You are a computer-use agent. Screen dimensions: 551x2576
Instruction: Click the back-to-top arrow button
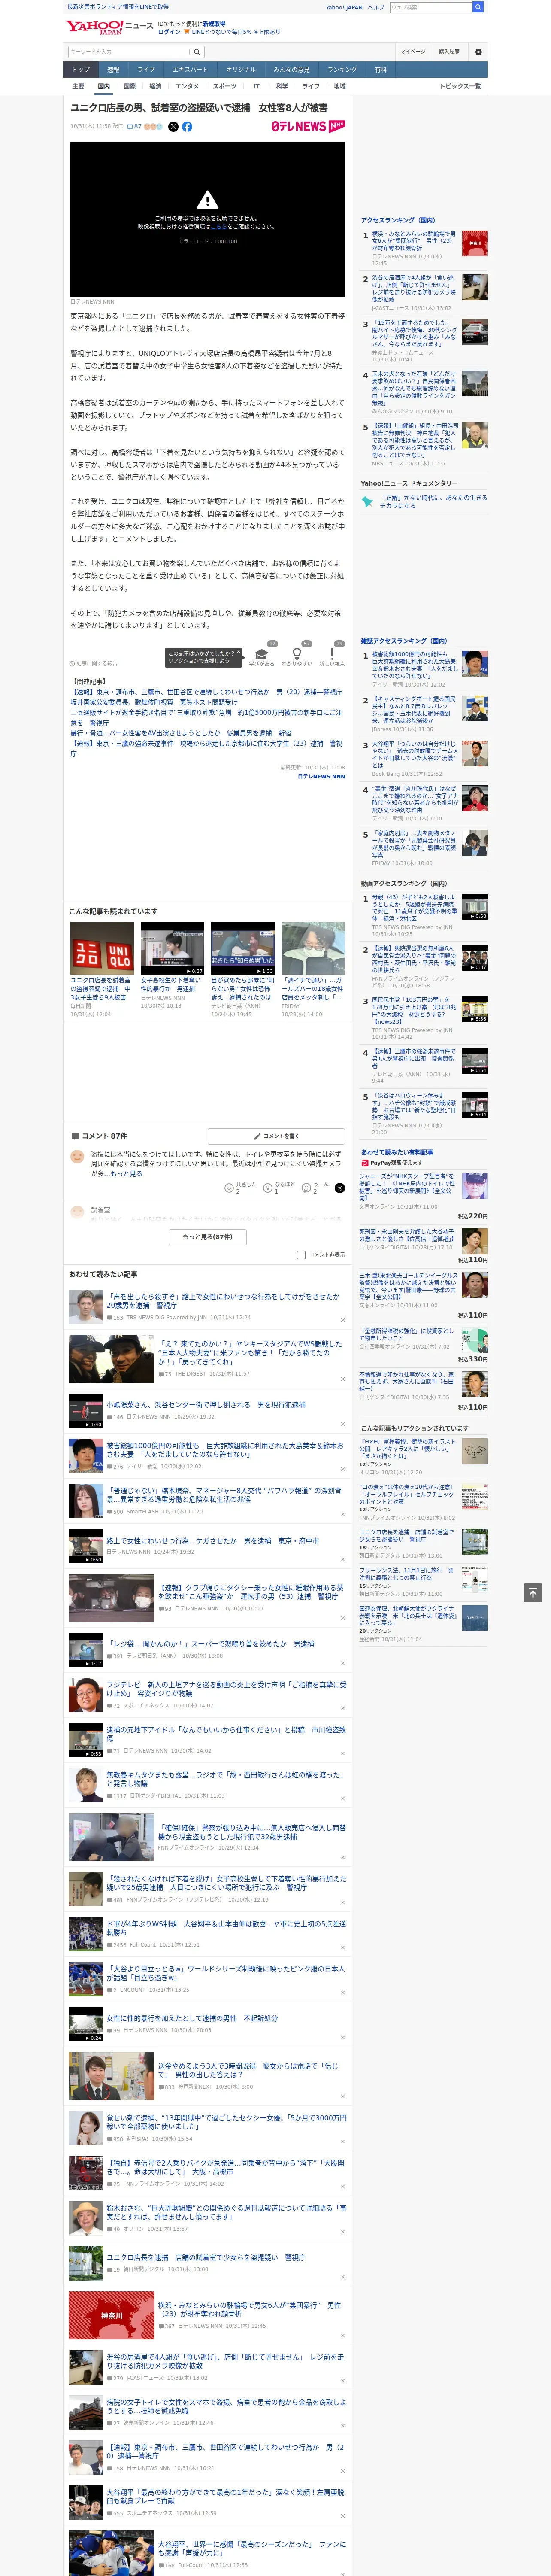coord(533,1592)
